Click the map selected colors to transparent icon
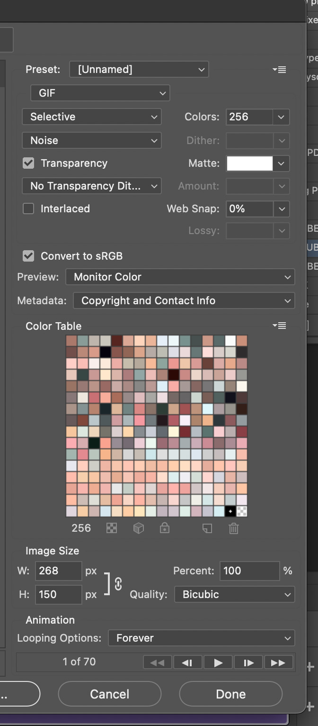The image size is (318, 726). point(112,528)
